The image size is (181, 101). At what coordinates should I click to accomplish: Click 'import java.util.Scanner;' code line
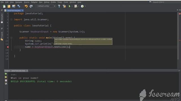click(x=31, y=19)
